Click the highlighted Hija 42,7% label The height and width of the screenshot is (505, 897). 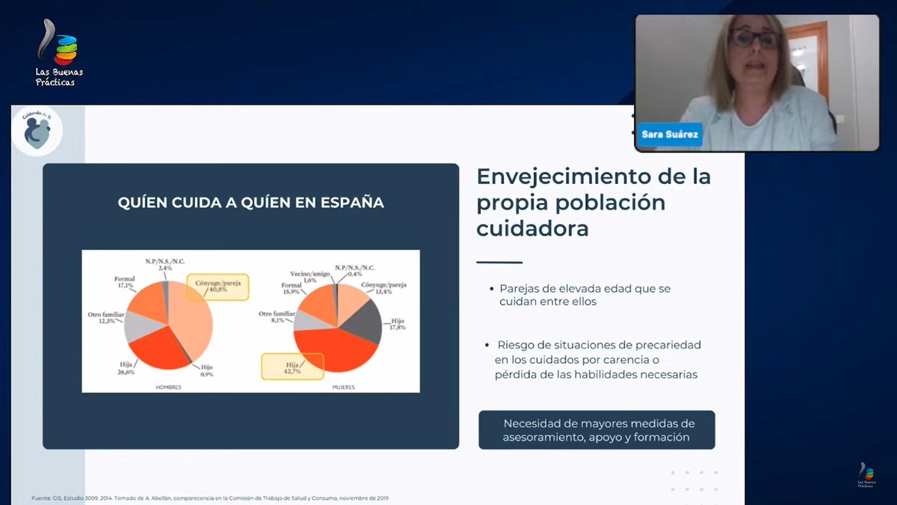[x=292, y=366]
